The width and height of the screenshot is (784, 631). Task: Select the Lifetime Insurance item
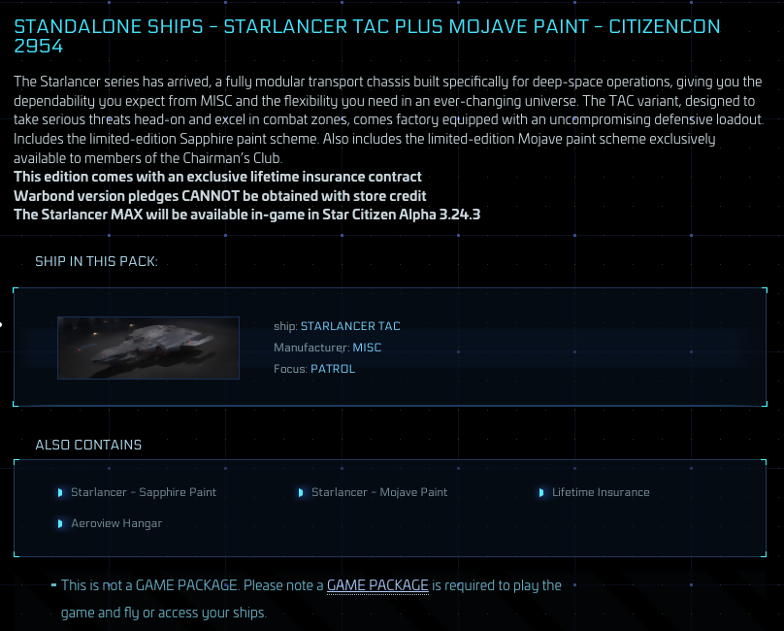coord(601,492)
